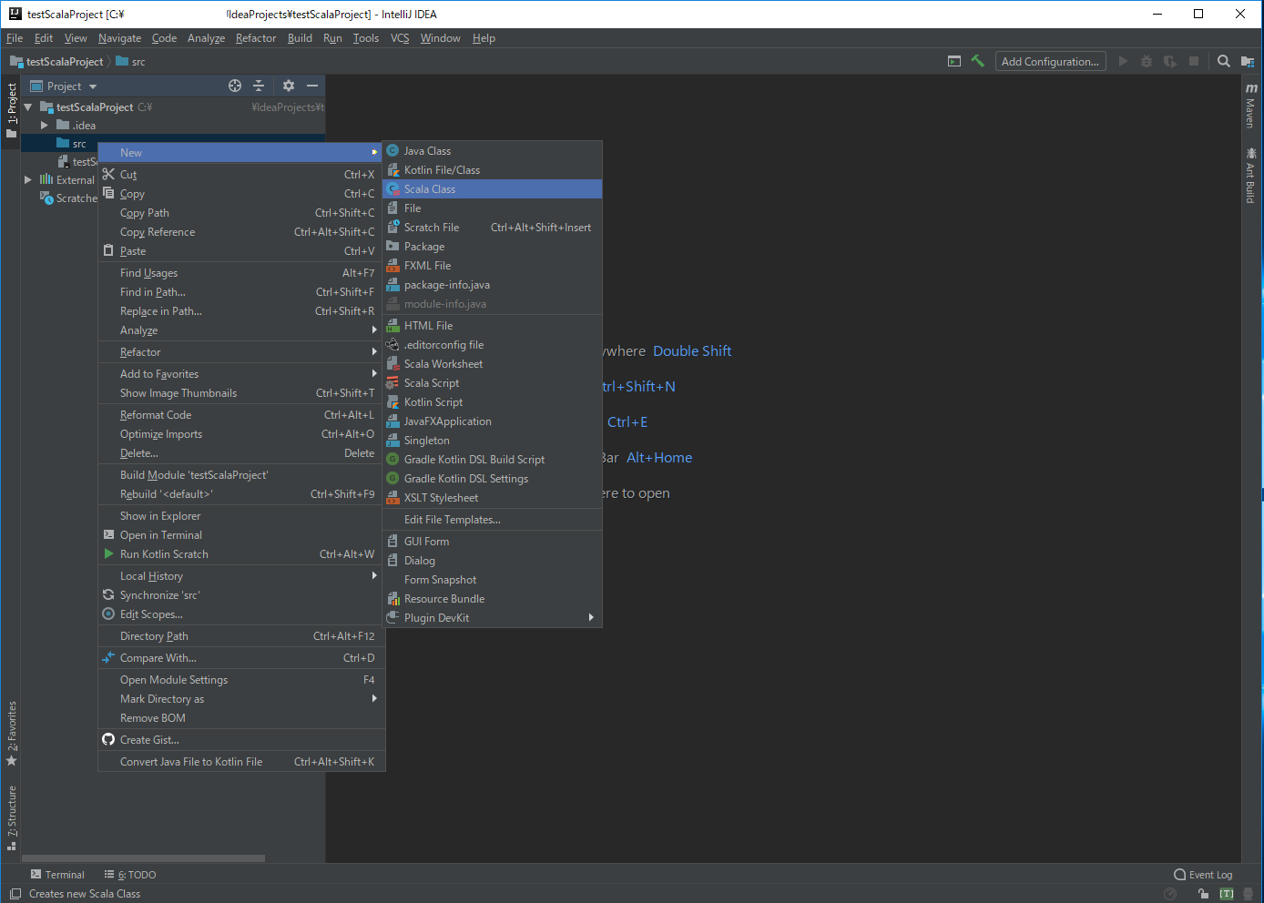Click the run with coverage icon in the toolbar
1264x903 pixels.
1170,61
